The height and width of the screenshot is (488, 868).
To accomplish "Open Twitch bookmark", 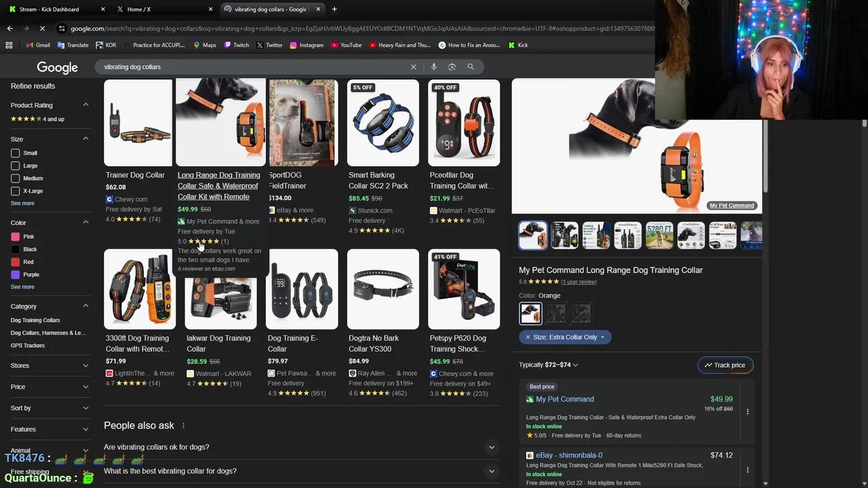I will pos(237,45).
